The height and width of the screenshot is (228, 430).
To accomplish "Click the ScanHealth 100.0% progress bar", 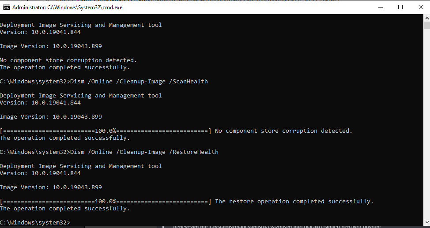I will pyautogui.click(x=106, y=131).
